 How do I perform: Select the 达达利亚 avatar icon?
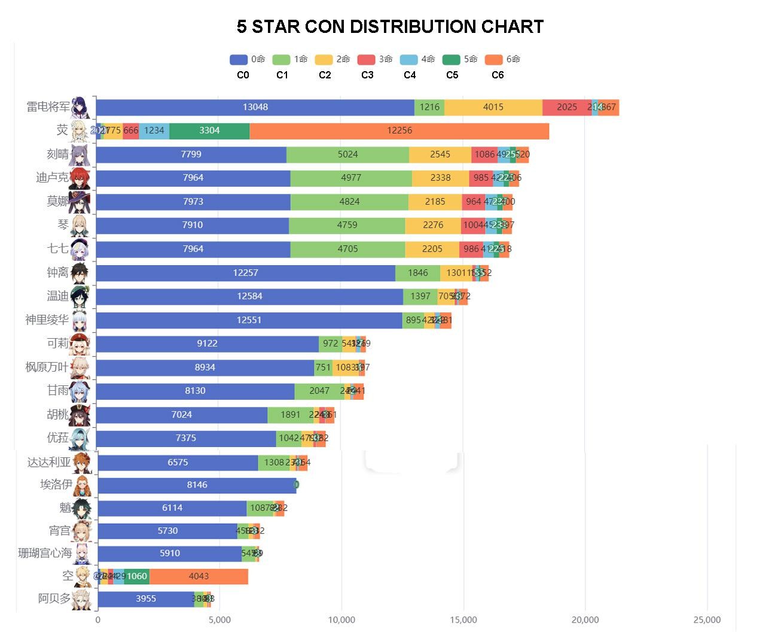[83, 463]
